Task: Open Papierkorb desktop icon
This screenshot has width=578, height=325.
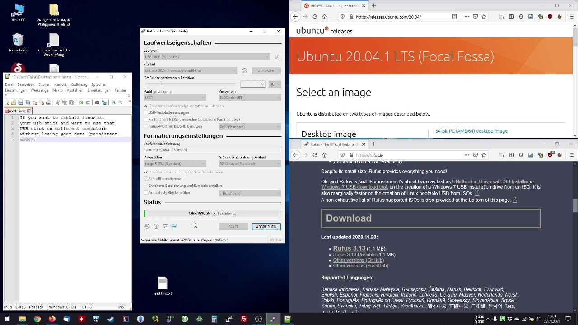Action: click(x=18, y=43)
